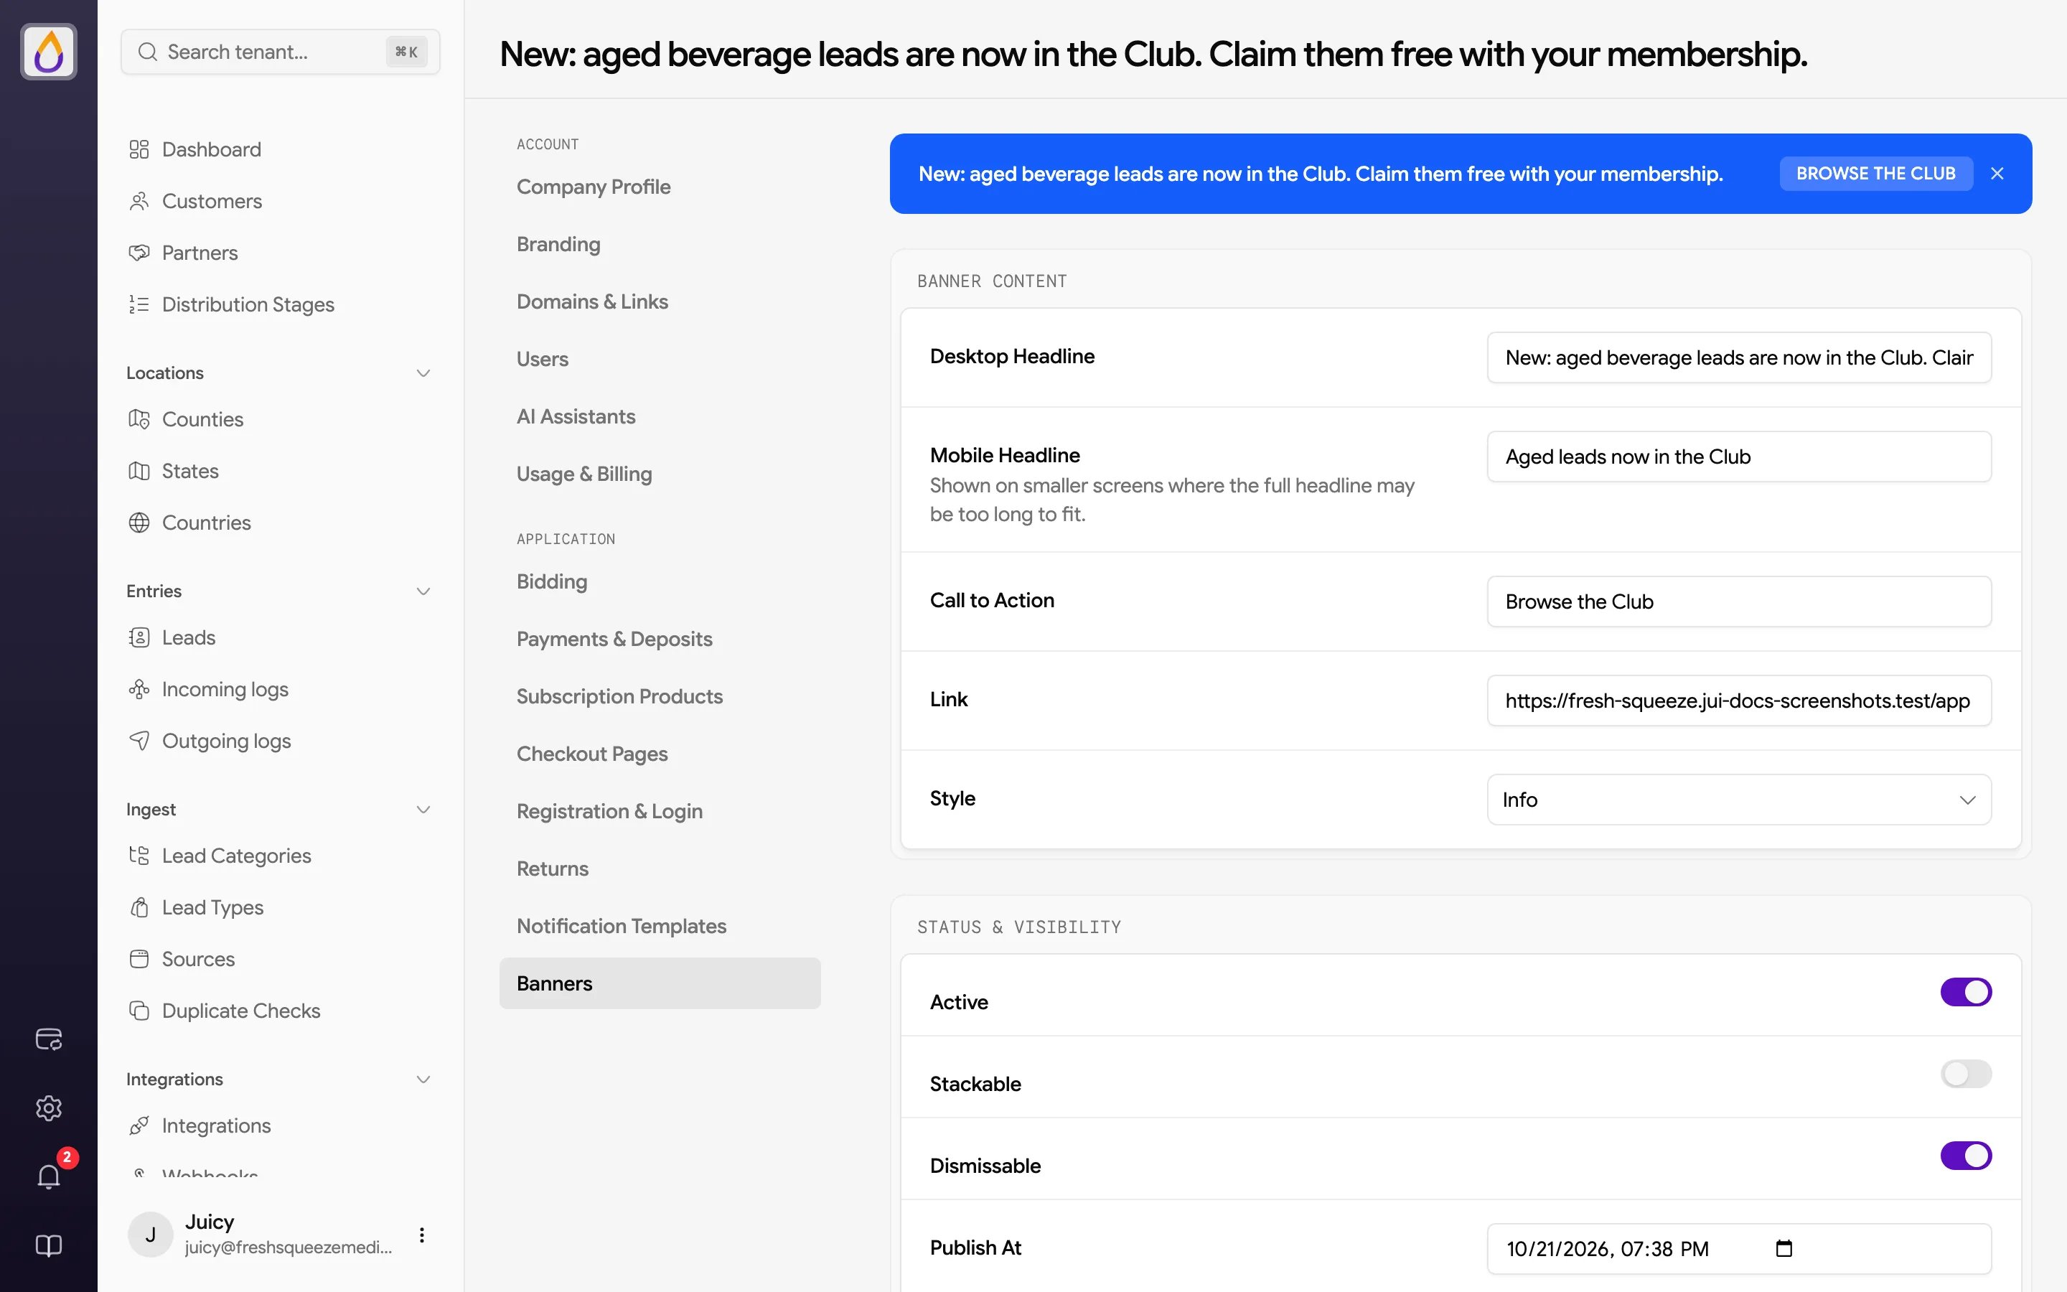This screenshot has width=2067, height=1292.
Task: Collapse the Entries section
Action: [x=423, y=591]
